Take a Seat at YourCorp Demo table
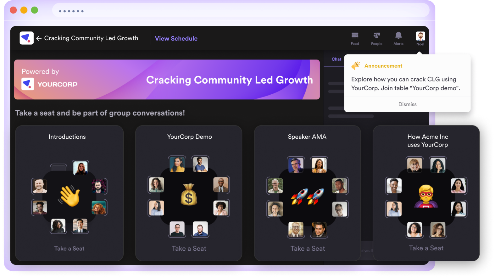Screen dimensions: 495x278 (x=189, y=248)
